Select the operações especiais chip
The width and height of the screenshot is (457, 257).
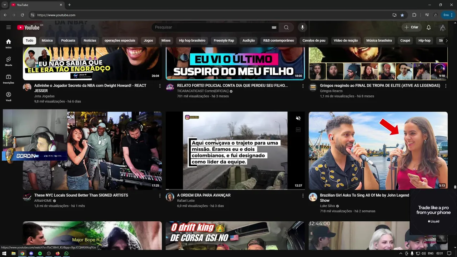point(120,41)
